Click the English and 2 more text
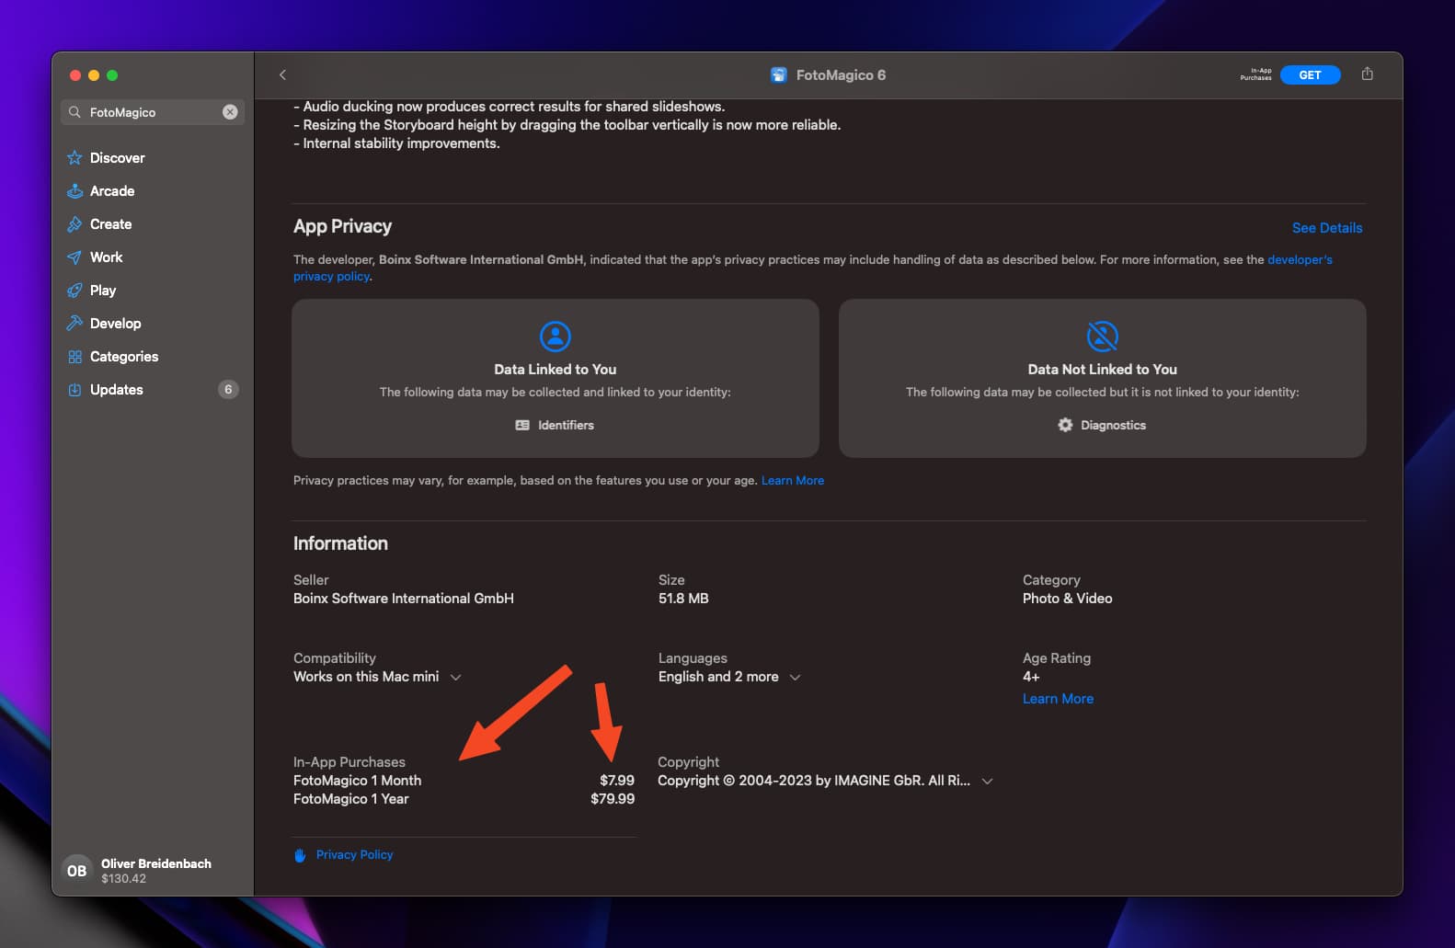This screenshot has width=1455, height=948. pyautogui.click(x=718, y=677)
